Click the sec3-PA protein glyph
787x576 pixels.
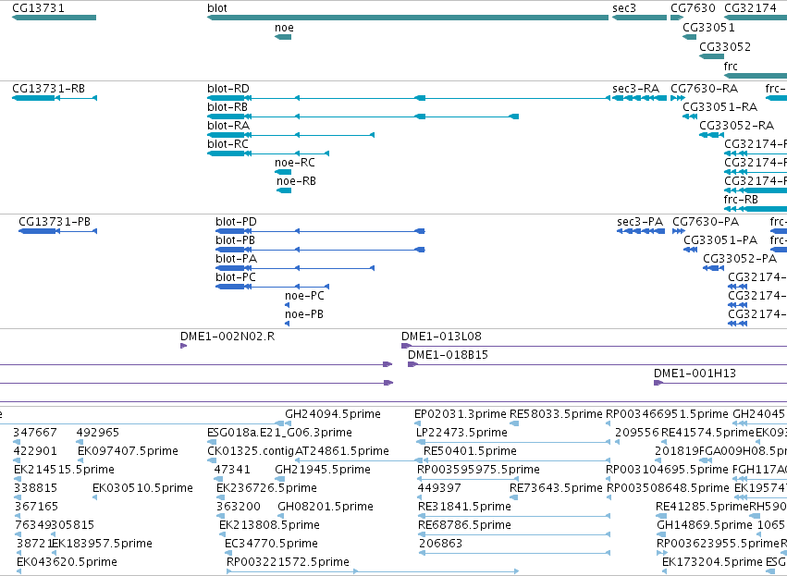point(641,231)
